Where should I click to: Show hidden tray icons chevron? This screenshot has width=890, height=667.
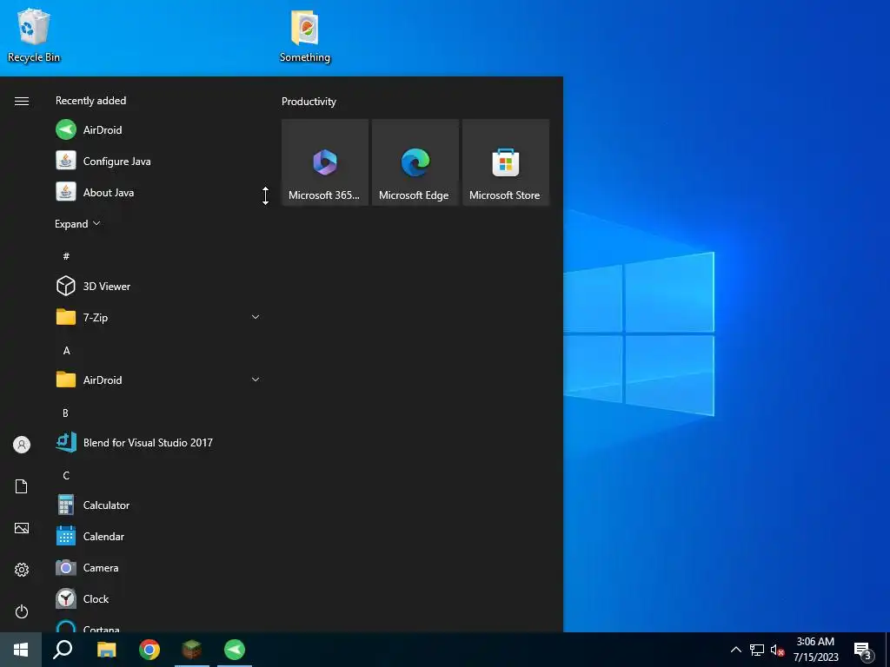[735, 650]
